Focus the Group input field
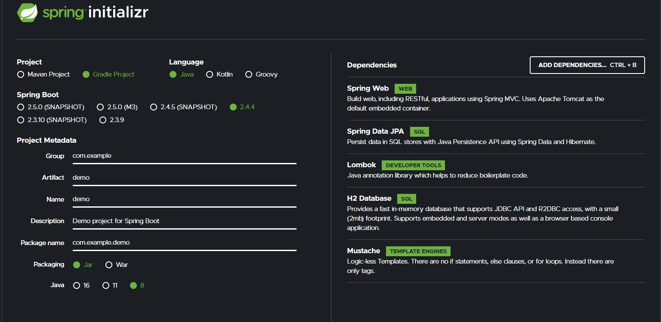The height and width of the screenshot is (322, 661). coord(184,156)
